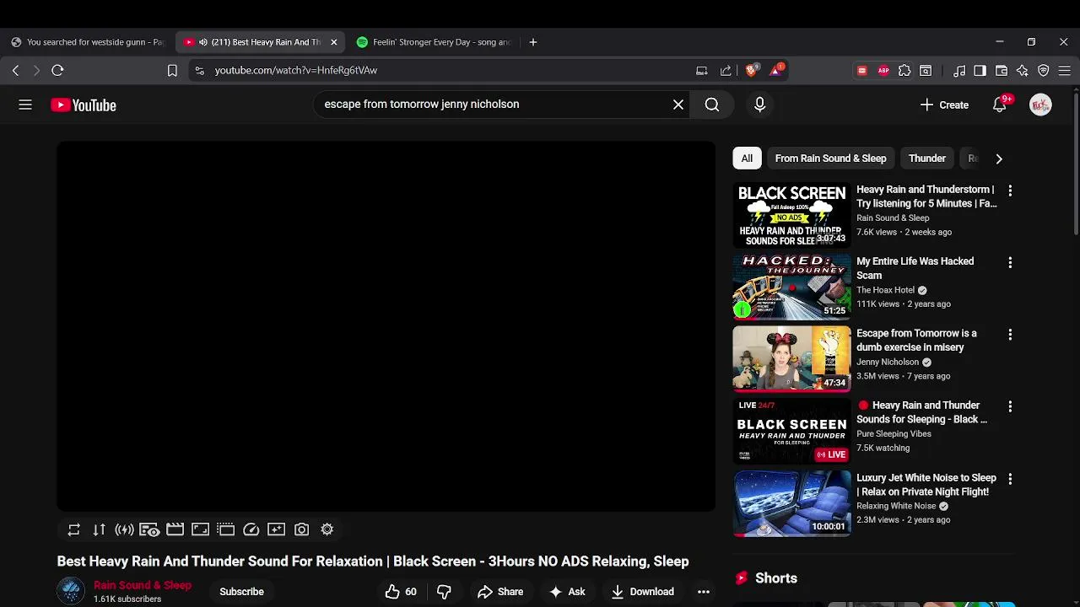Screen dimensions: 1080x607
Task: Open 'My Entire Life Was Hacked' thumbnail
Action: [791, 287]
